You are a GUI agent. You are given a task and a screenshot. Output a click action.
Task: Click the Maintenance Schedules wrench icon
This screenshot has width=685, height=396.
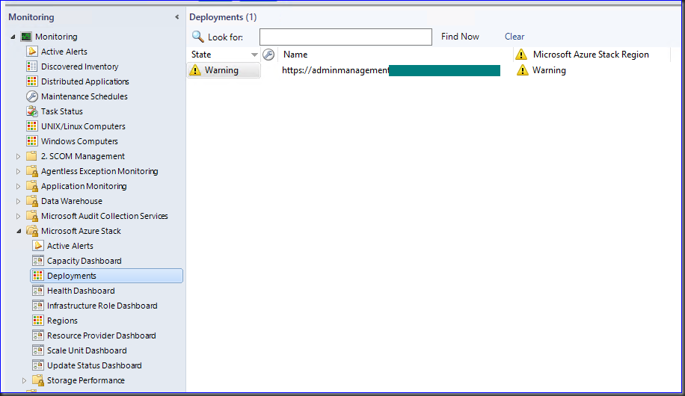tap(32, 96)
